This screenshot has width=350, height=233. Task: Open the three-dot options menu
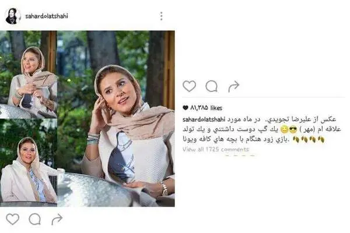[161, 16]
